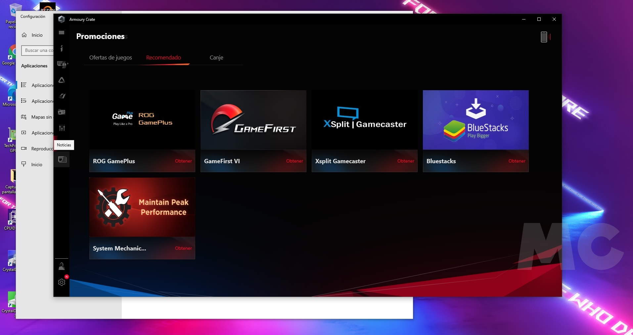Expand the hamburger menu in Armoury Crate
Screen dimensions: 633x335
(62, 33)
